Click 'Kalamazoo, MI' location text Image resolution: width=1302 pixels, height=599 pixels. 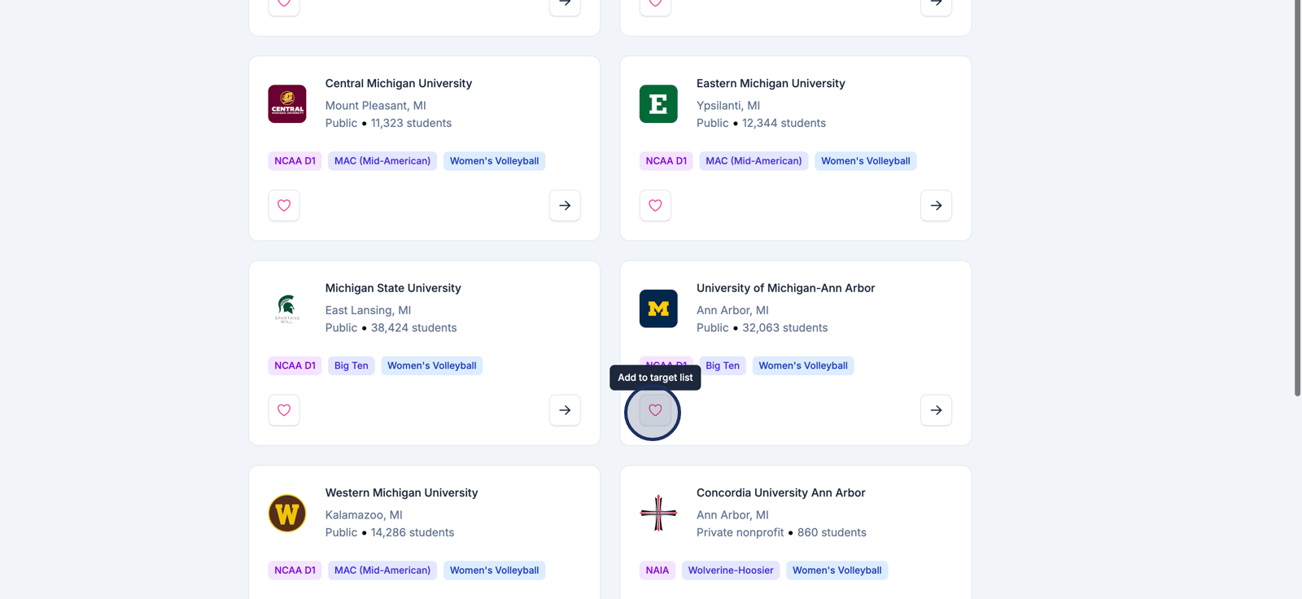tap(364, 515)
